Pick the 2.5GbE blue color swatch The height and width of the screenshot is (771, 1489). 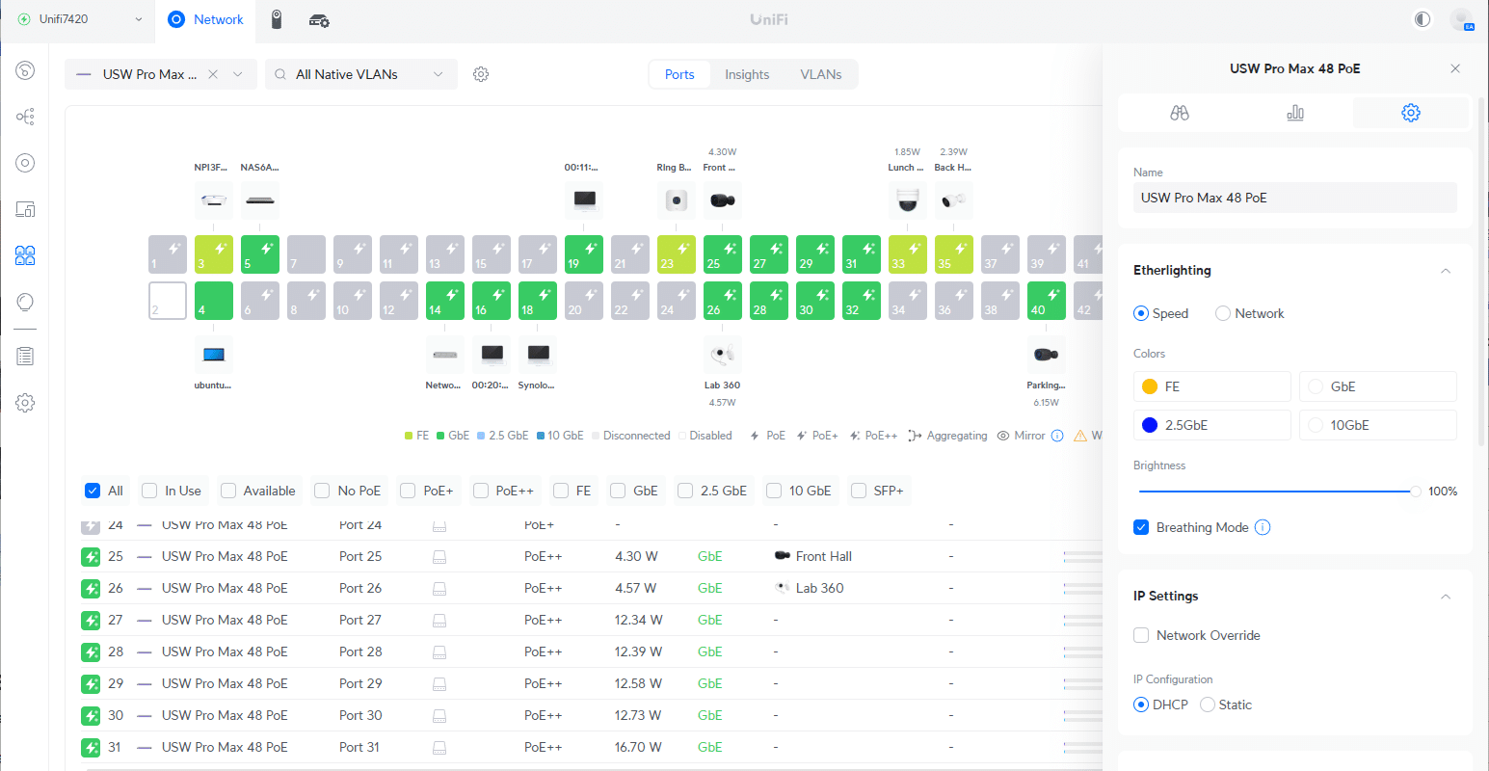pos(1150,425)
